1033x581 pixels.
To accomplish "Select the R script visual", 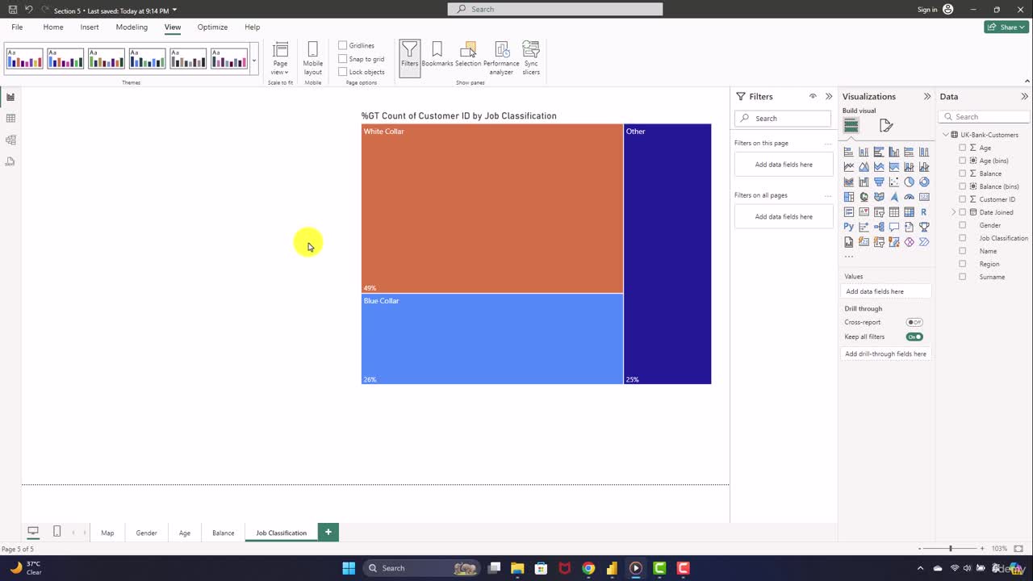I will pyautogui.click(x=924, y=212).
